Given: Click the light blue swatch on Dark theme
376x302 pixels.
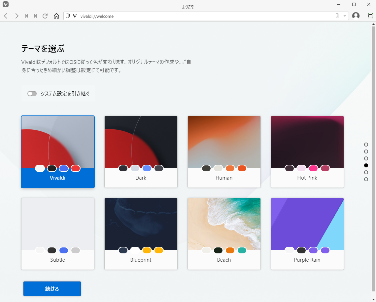Looking at the screenshot, I should click(147, 168).
